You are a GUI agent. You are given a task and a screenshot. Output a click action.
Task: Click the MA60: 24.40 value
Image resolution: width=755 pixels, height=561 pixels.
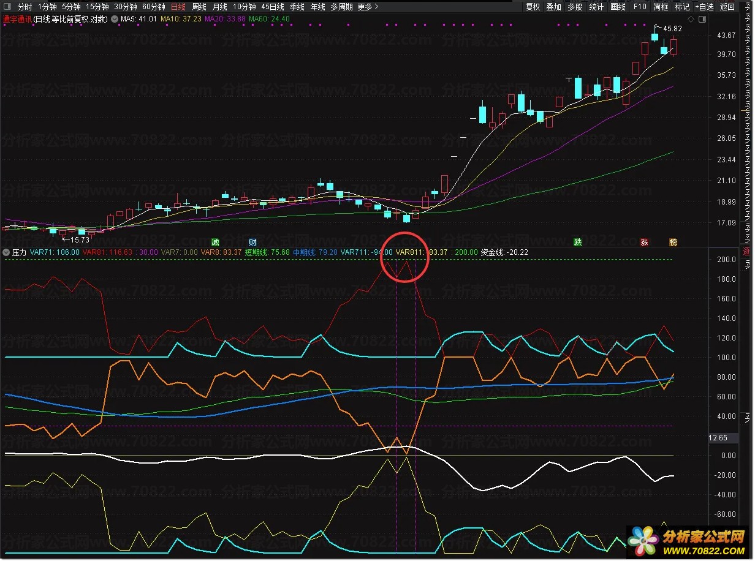click(x=269, y=19)
